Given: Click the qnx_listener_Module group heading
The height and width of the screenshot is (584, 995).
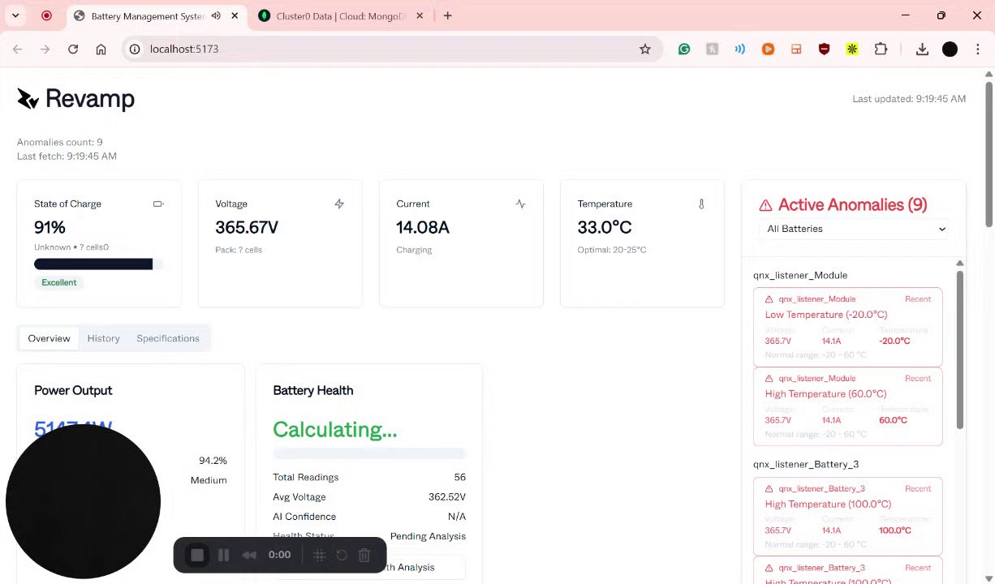Looking at the screenshot, I should click(x=800, y=276).
